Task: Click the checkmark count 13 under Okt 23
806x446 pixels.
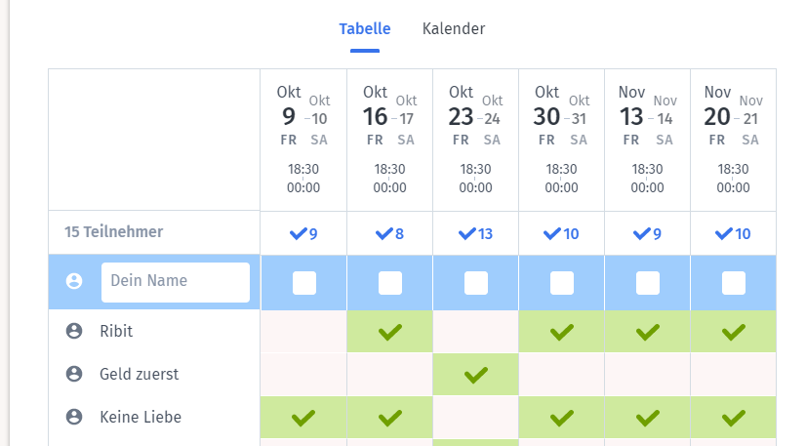Action: point(475,234)
